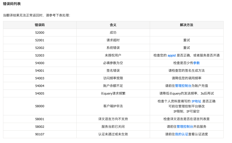The height and width of the screenshot is (143, 232).
Task: Click the "请求超时" meaning cell
Action: 113,40
